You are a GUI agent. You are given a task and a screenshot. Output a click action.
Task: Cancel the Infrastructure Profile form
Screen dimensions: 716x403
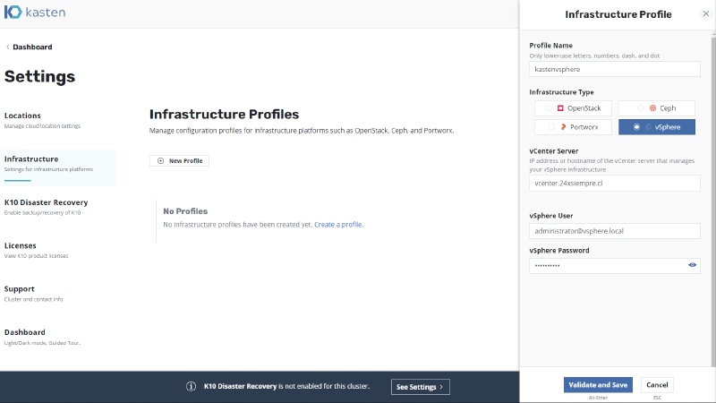coord(657,385)
